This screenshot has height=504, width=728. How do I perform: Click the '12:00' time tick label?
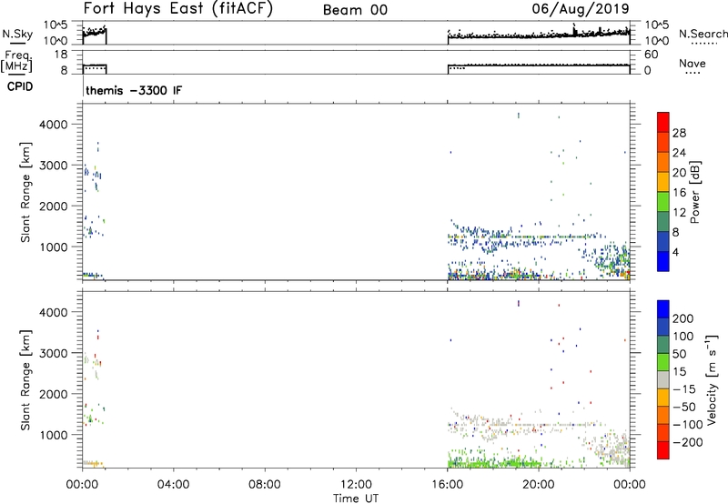click(356, 485)
